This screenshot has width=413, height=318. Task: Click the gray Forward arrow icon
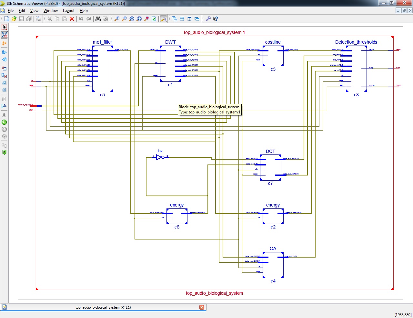tap(4, 129)
